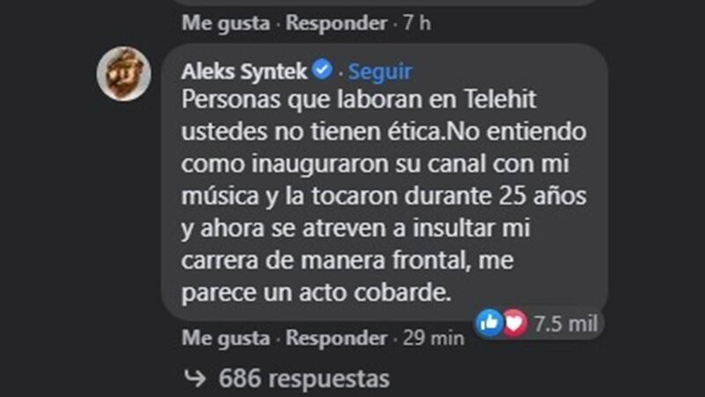Click the blue verified badge beside Aleks Syntek

323,70
